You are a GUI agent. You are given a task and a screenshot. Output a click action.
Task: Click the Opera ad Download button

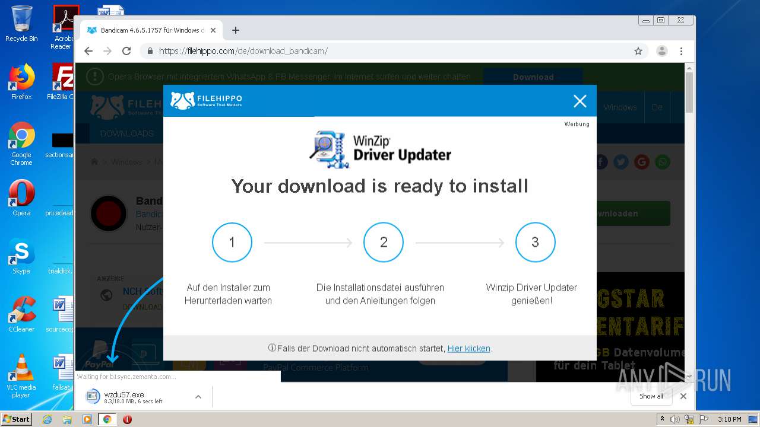click(533, 77)
